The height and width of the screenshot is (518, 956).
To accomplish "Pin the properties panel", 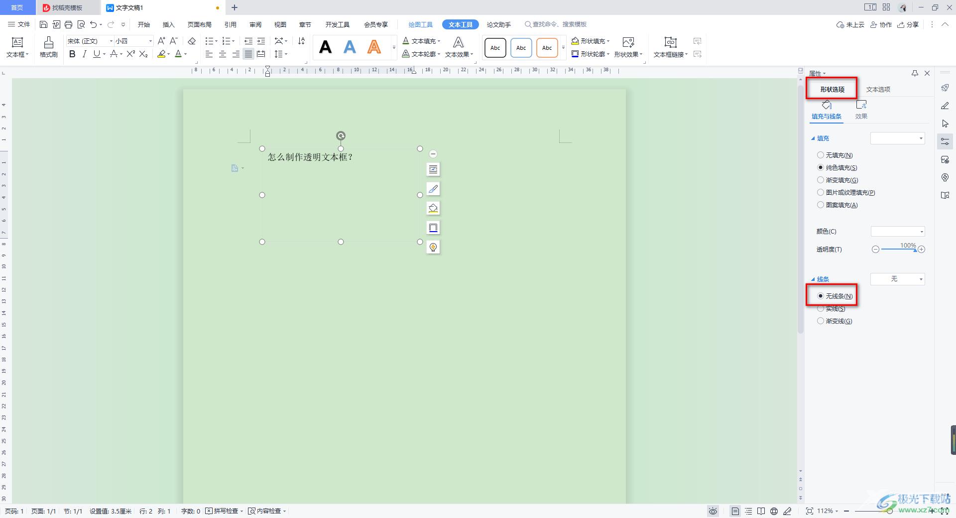I will point(915,73).
